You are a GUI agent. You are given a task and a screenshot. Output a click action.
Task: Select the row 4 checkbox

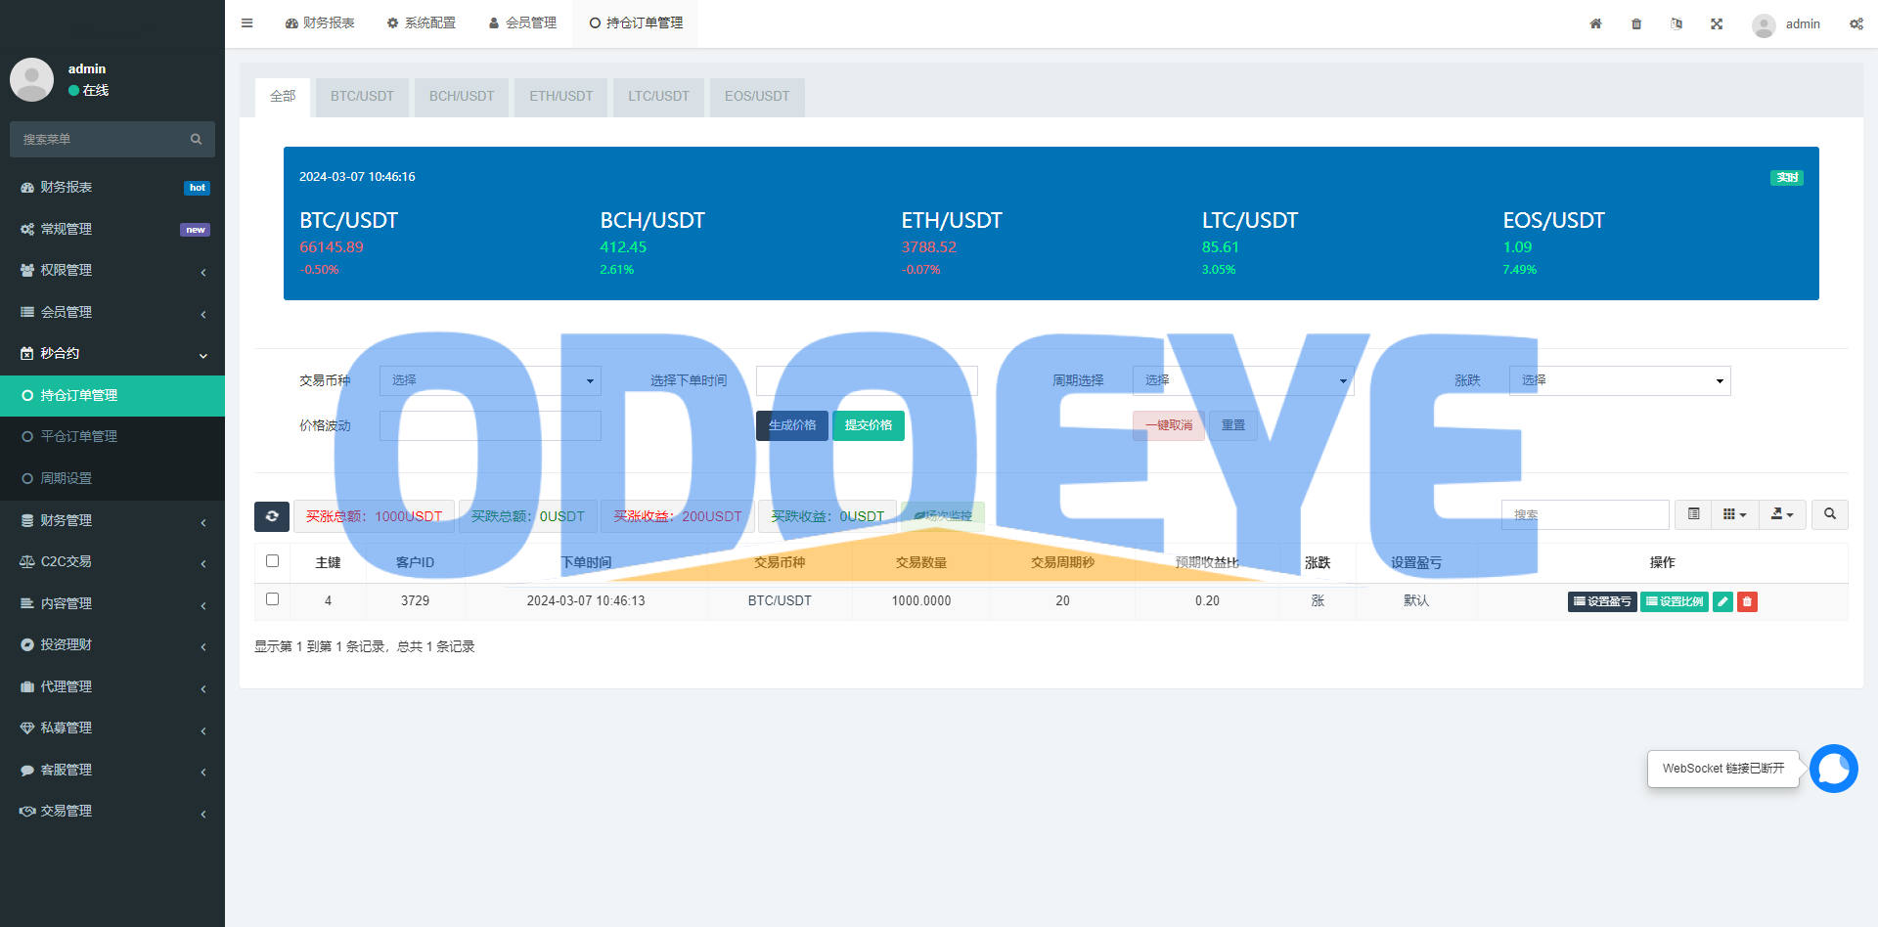click(272, 599)
